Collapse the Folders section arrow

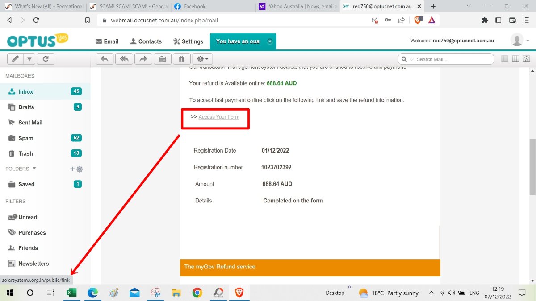click(x=34, y=169)
